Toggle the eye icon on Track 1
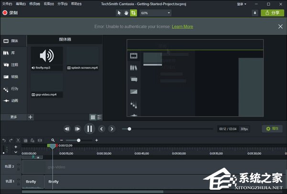Viewport: 287px width, 194px height. point(19,179)
